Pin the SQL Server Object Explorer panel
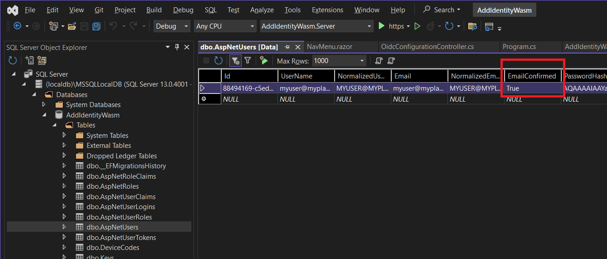Screen dimensions: 607x259 [x=177, y=47]
